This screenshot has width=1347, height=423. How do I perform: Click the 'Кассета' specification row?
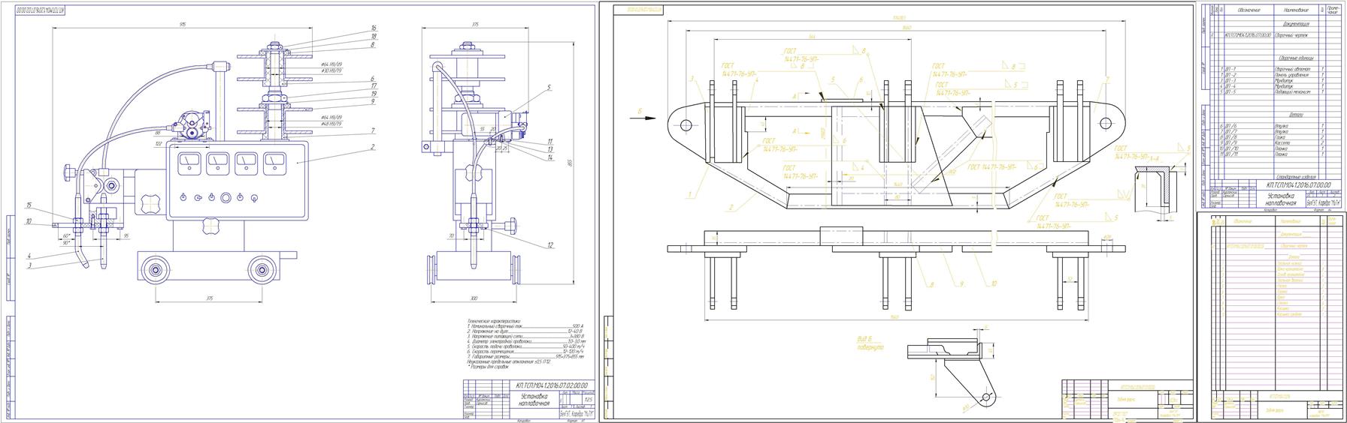pos(1283,142)
